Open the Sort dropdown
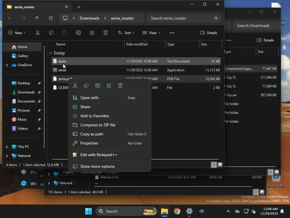The height and width of the screenshot is (218, 290). [126, 33]
